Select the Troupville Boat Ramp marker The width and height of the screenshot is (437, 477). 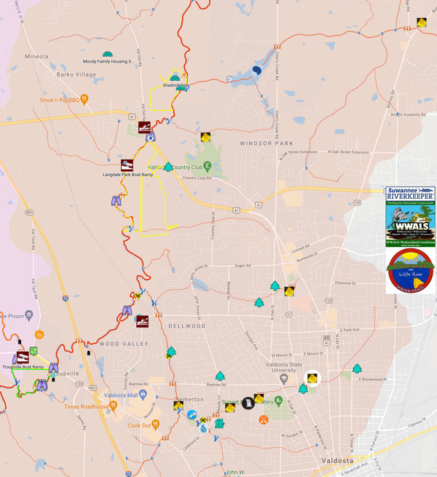[x=23, y=358]
